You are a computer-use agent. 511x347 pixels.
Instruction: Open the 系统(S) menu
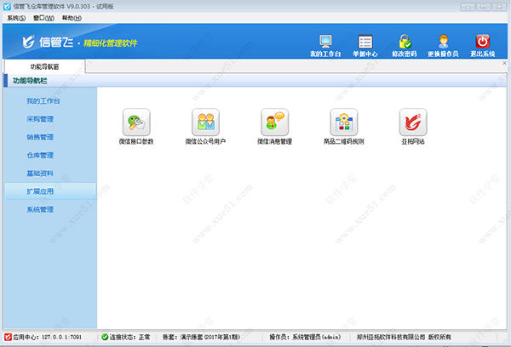point(16,18)
